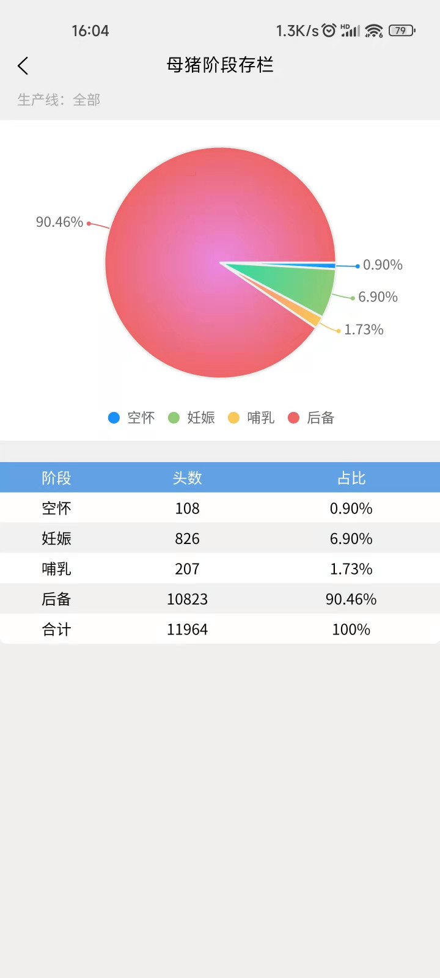Image resolution: width=440 pixels, height=978 pixels.
Task: Tap the HD signal strength icon
Action: 350,31
